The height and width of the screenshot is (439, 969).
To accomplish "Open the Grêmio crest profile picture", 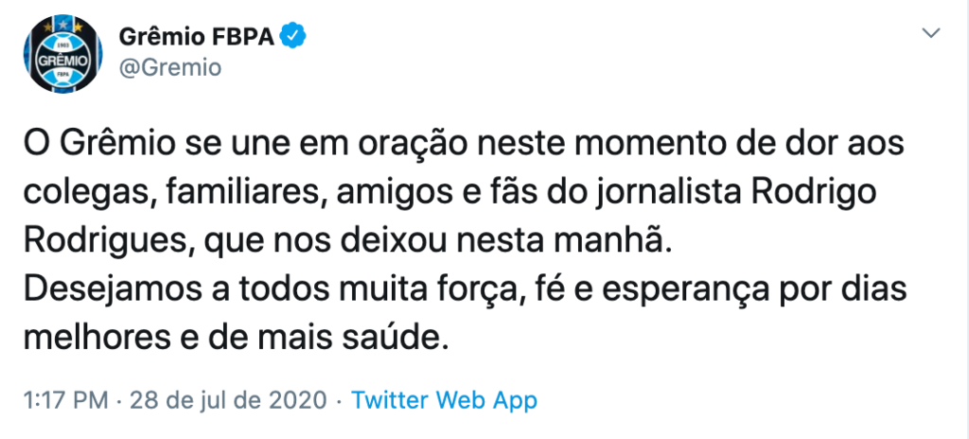I will [x=62, y=54].
